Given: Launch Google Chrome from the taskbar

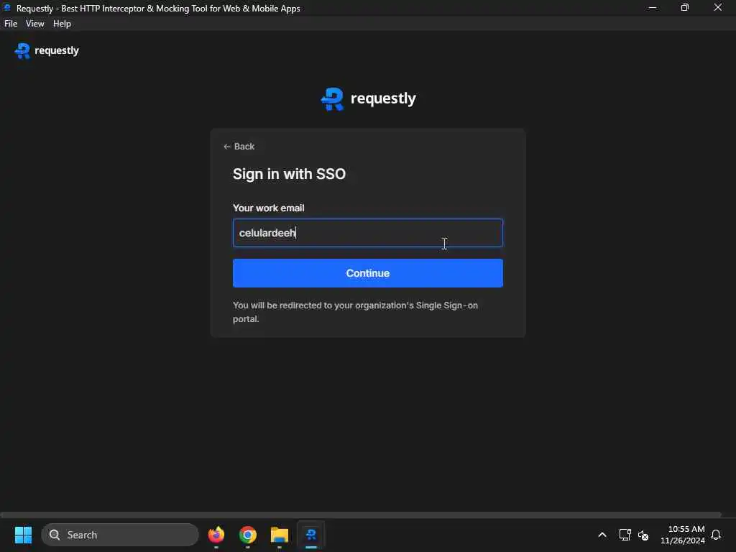Looking at the screenshot, I should point(248,535).
